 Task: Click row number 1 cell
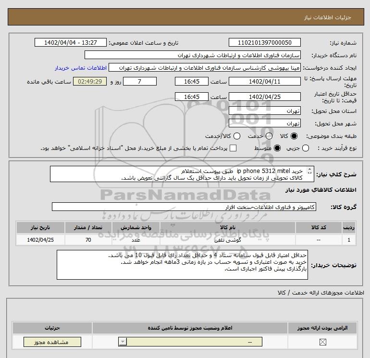pyautogui.click(x=349, y=240)
